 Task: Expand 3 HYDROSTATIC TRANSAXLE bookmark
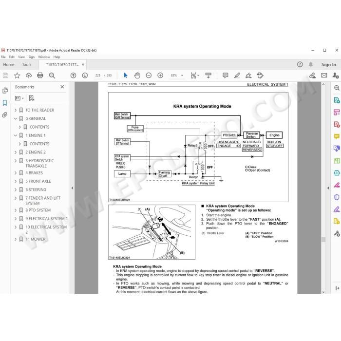pos(16,161)
